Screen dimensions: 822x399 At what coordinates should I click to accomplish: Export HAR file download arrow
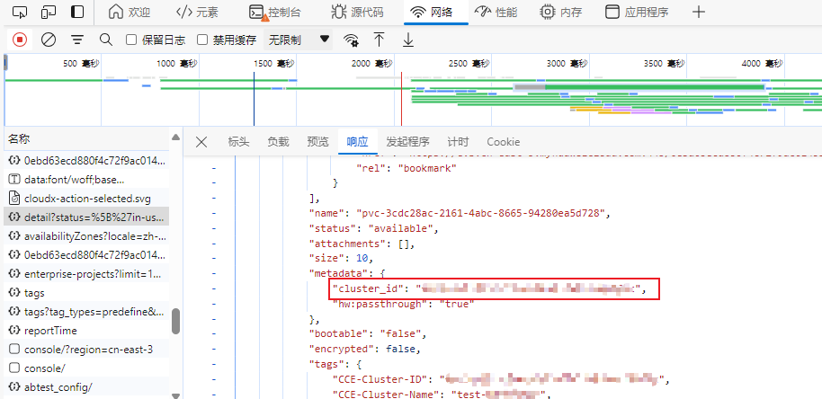[x=408, y=40]
